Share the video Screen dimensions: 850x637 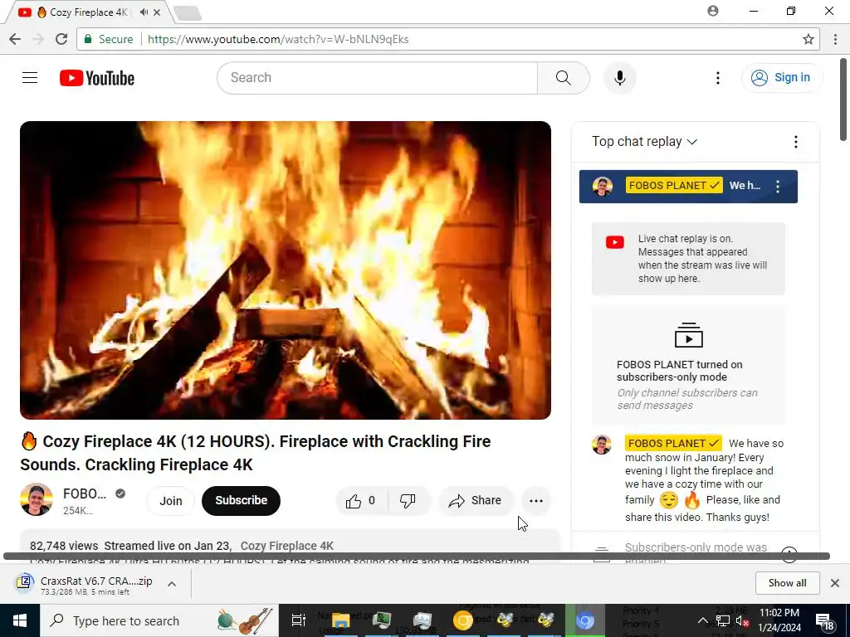point(475,500)
